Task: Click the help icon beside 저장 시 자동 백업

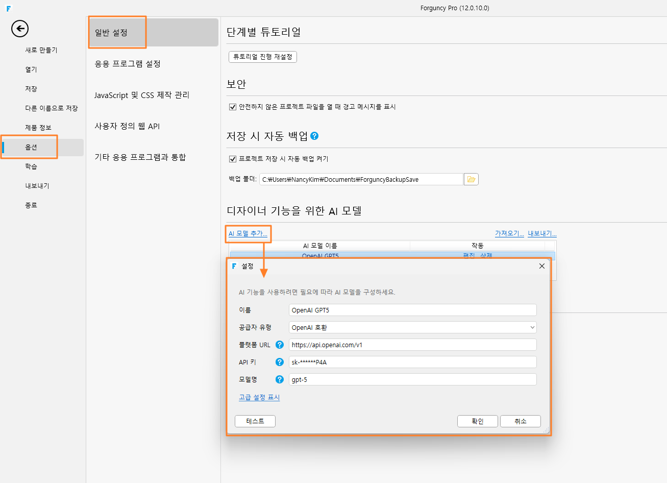Action: click(x=314, y=136)
